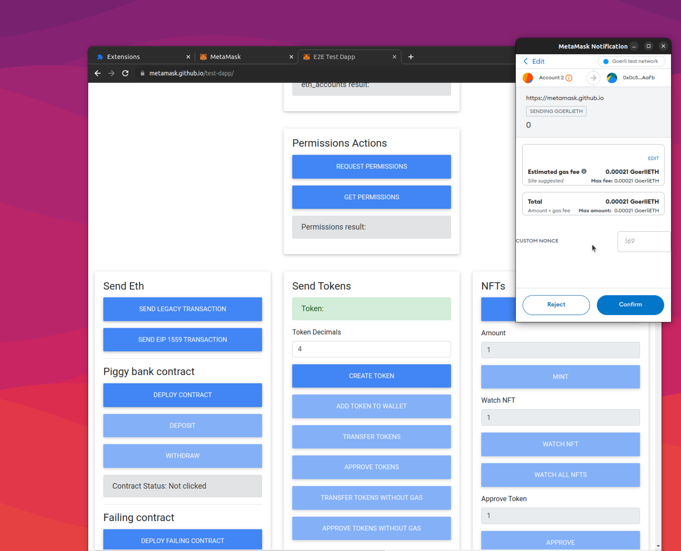Click the Send EIP 1559 Transaction button
681x551 pixels.
pos(183,340)
